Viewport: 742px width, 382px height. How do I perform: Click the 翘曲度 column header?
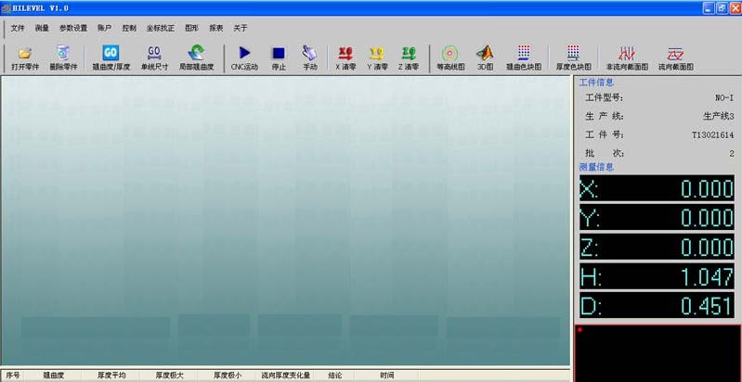point(54,376)
